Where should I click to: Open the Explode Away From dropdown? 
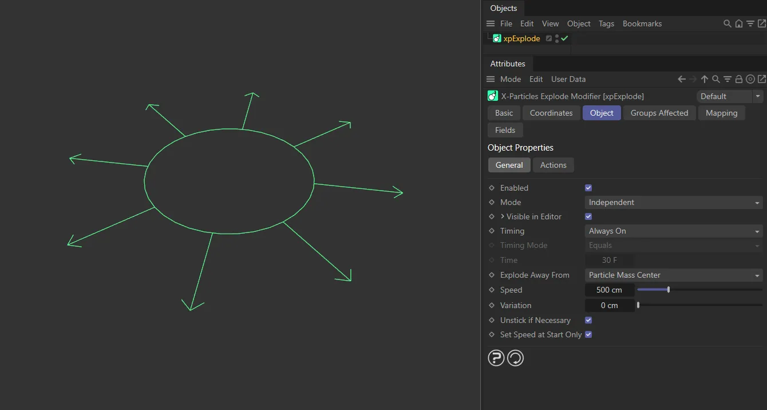[673, 275]
